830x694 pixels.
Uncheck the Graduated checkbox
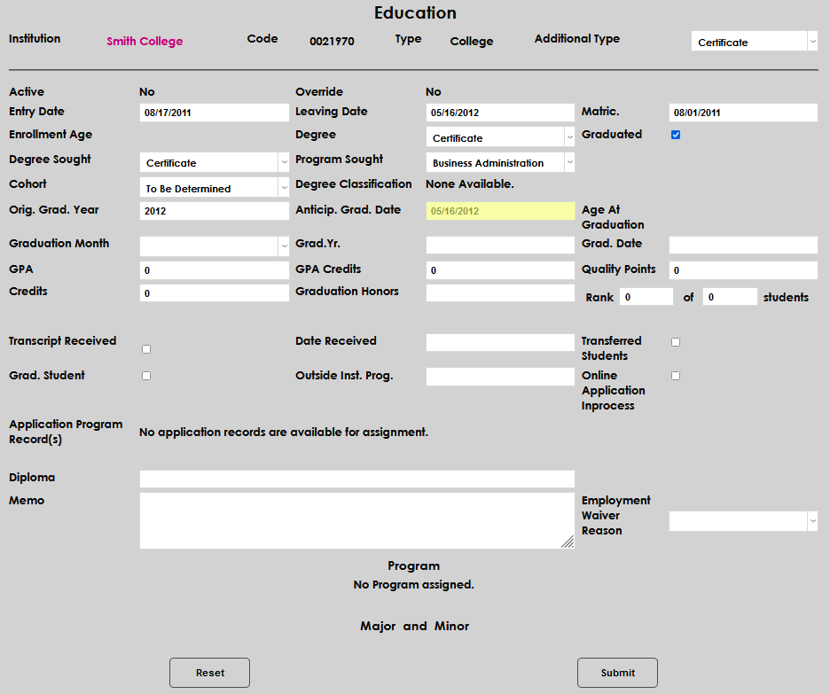click(676, 135)
